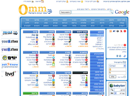Viewport: 130px width, 96px height.
Task: Refresh the news ticker with the refresh icon
Action: [125, 56]
